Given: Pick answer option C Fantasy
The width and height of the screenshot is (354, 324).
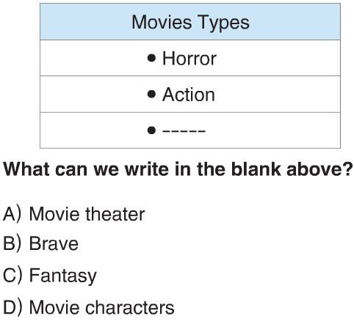Looking at the screenshot, I should pos(50,276).
